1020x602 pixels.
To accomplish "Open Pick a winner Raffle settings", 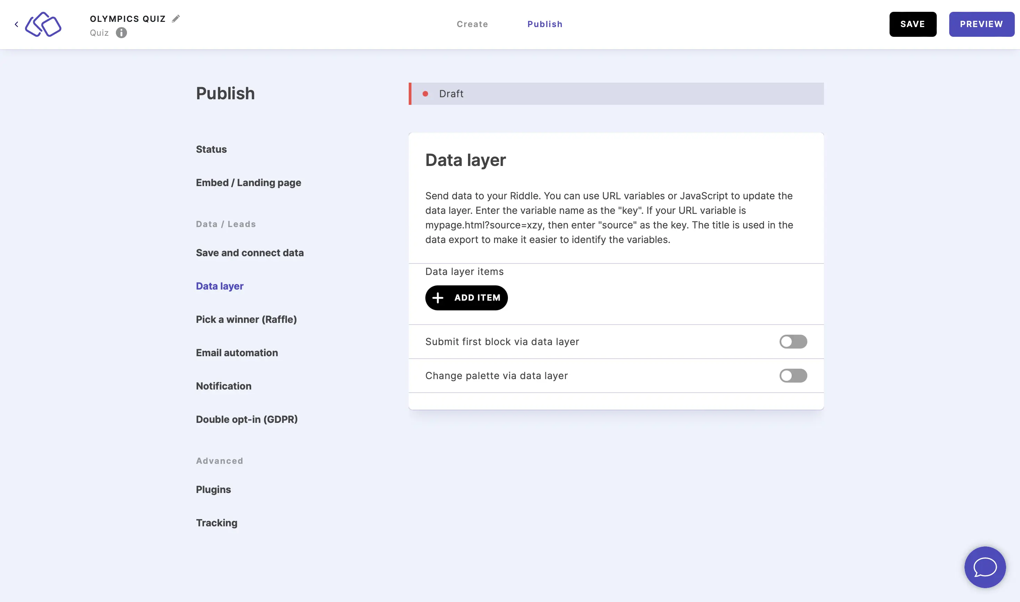I will coord(246,319).
